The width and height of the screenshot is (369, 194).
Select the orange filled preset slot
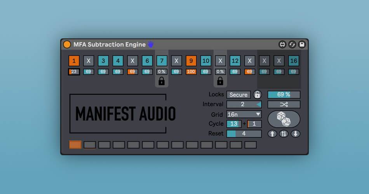click(75, 145)
